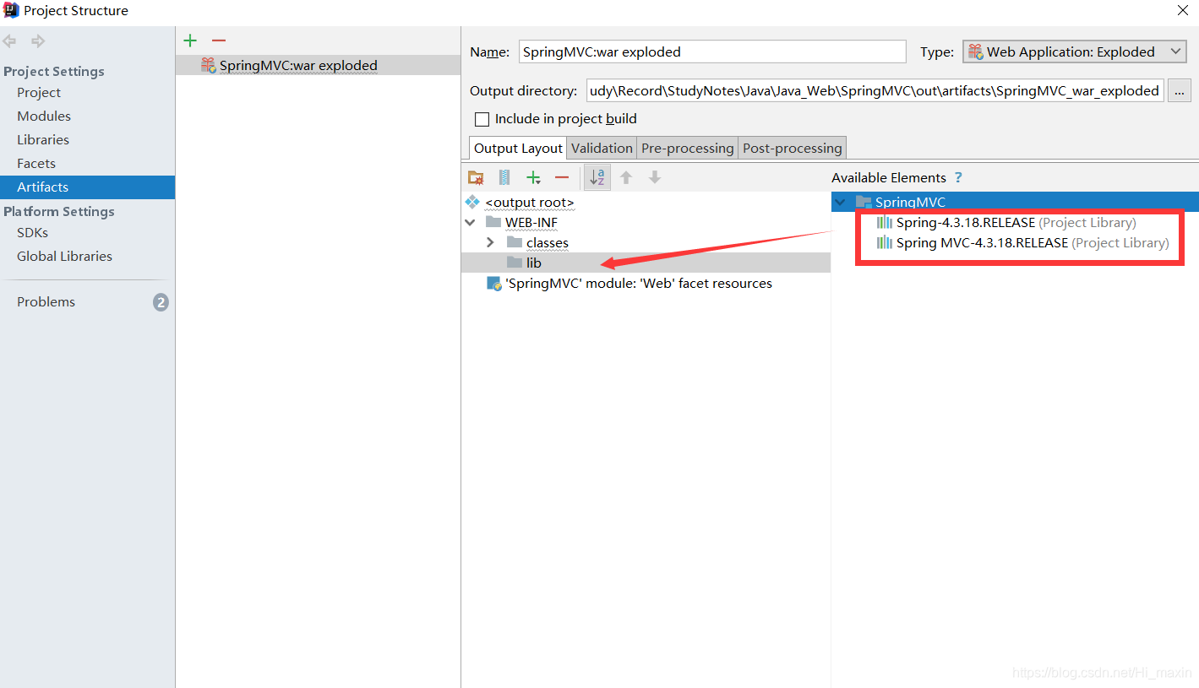Open the Pre-processing tab
The height and width of the screenshot is (688, 1199).
pos(688,148)
